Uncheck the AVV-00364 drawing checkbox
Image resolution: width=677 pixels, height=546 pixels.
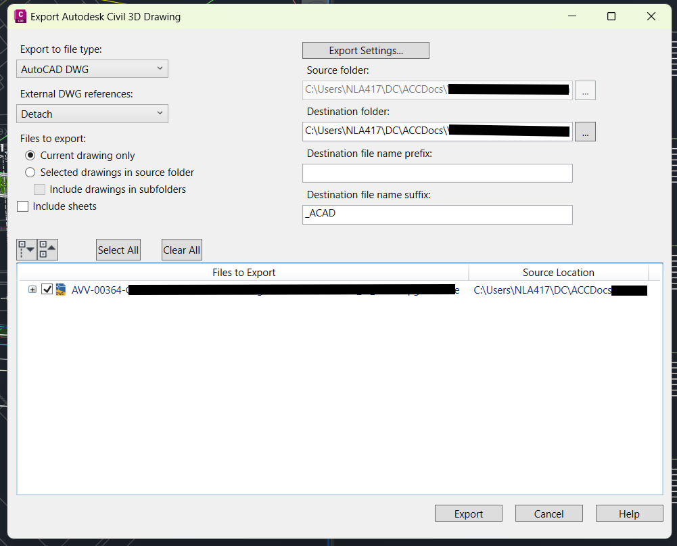47,290
